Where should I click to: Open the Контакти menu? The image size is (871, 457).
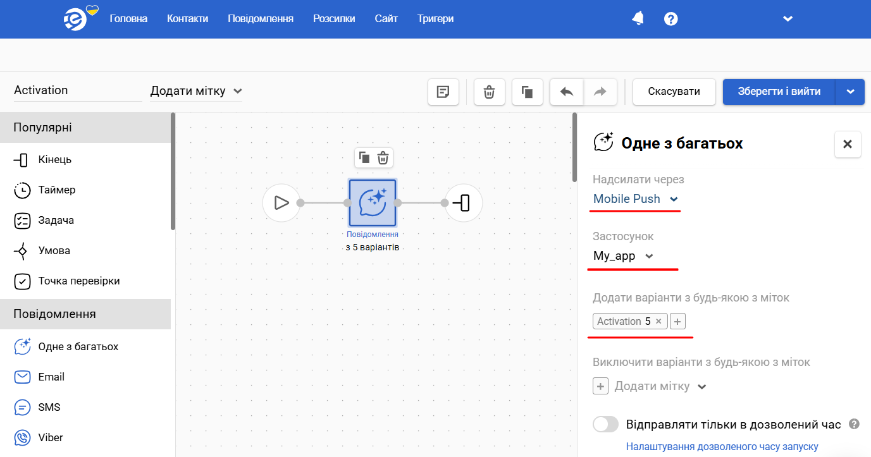[187, 19]
